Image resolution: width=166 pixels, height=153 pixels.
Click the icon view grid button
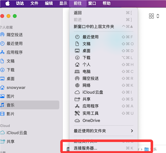(x=151, y=16)
